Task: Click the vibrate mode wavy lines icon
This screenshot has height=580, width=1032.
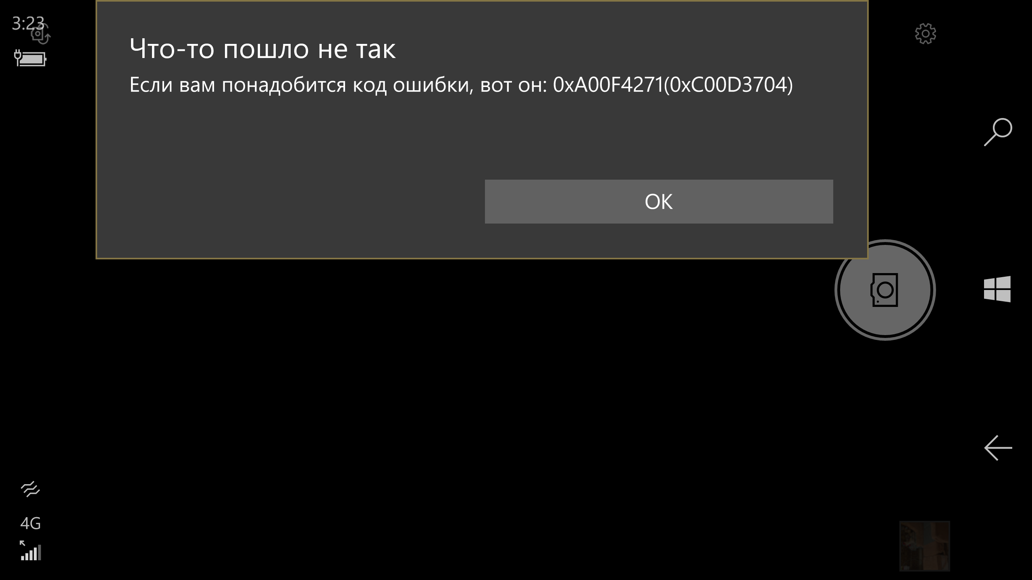Action: [x=30, y=489]
